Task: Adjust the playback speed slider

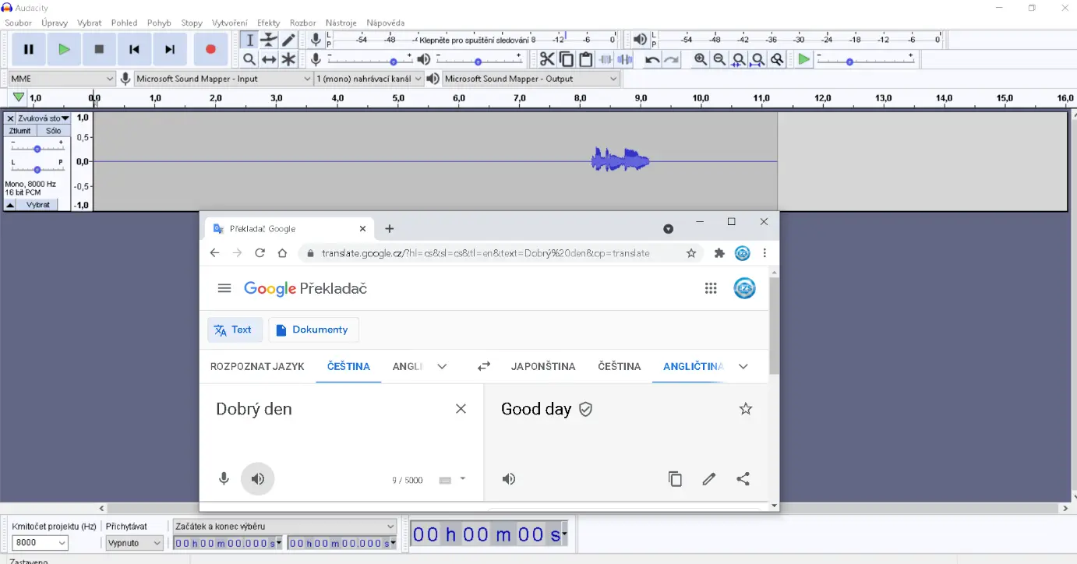Action: click(x=866, y=59)
